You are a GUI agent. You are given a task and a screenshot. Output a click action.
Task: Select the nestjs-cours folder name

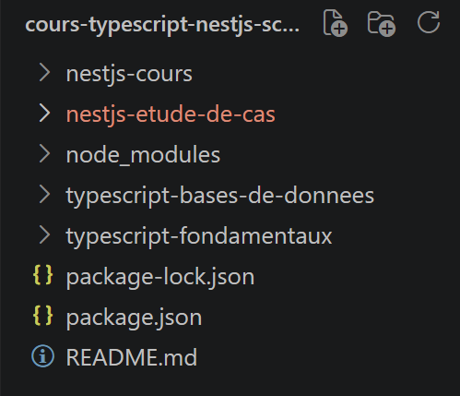[129, 75]
